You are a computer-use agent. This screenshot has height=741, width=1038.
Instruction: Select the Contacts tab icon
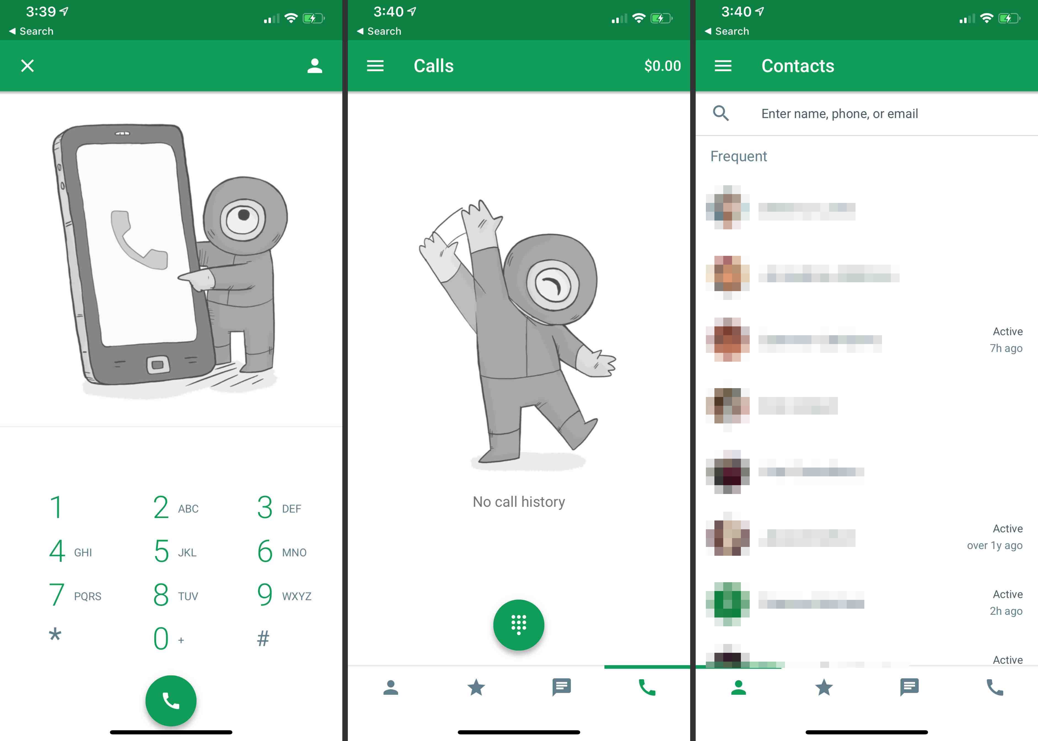(x=738, y=687)
